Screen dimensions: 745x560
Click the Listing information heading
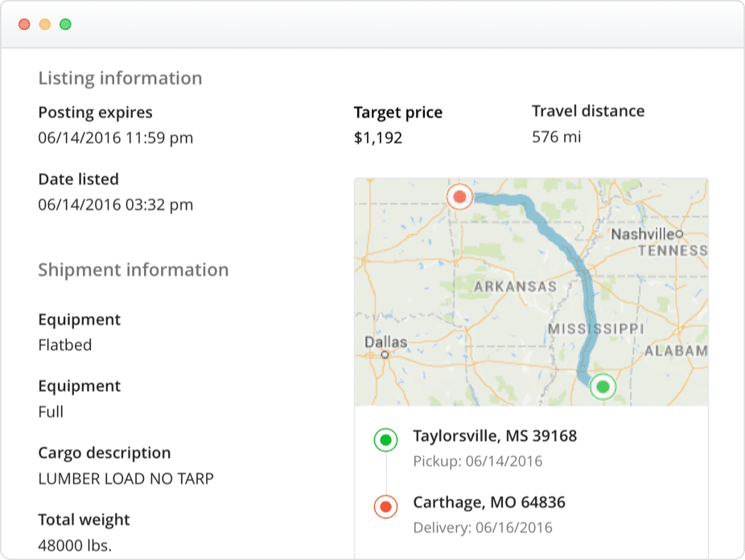click(x=120, y=78)
